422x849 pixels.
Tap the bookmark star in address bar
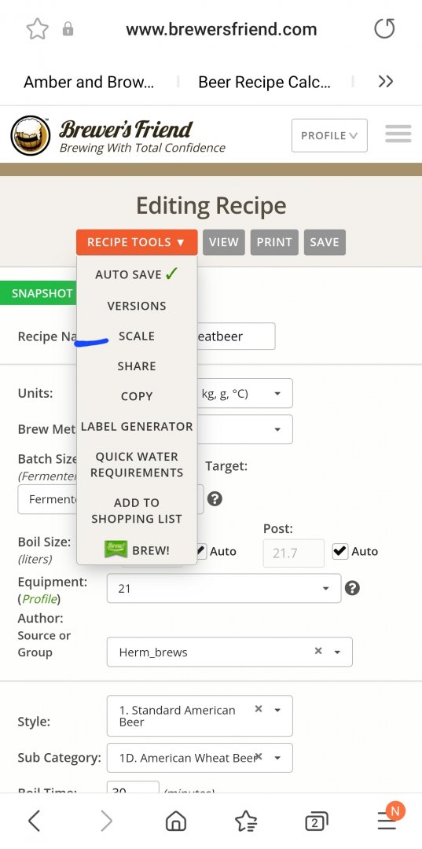click(x=38, y=29)
